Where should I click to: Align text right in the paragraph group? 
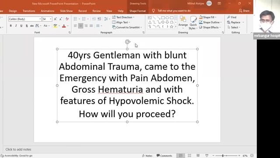(86, 26)
